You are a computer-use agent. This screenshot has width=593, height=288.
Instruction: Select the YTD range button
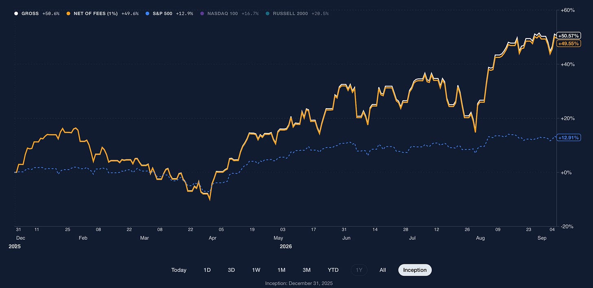[x=333, y=270]
